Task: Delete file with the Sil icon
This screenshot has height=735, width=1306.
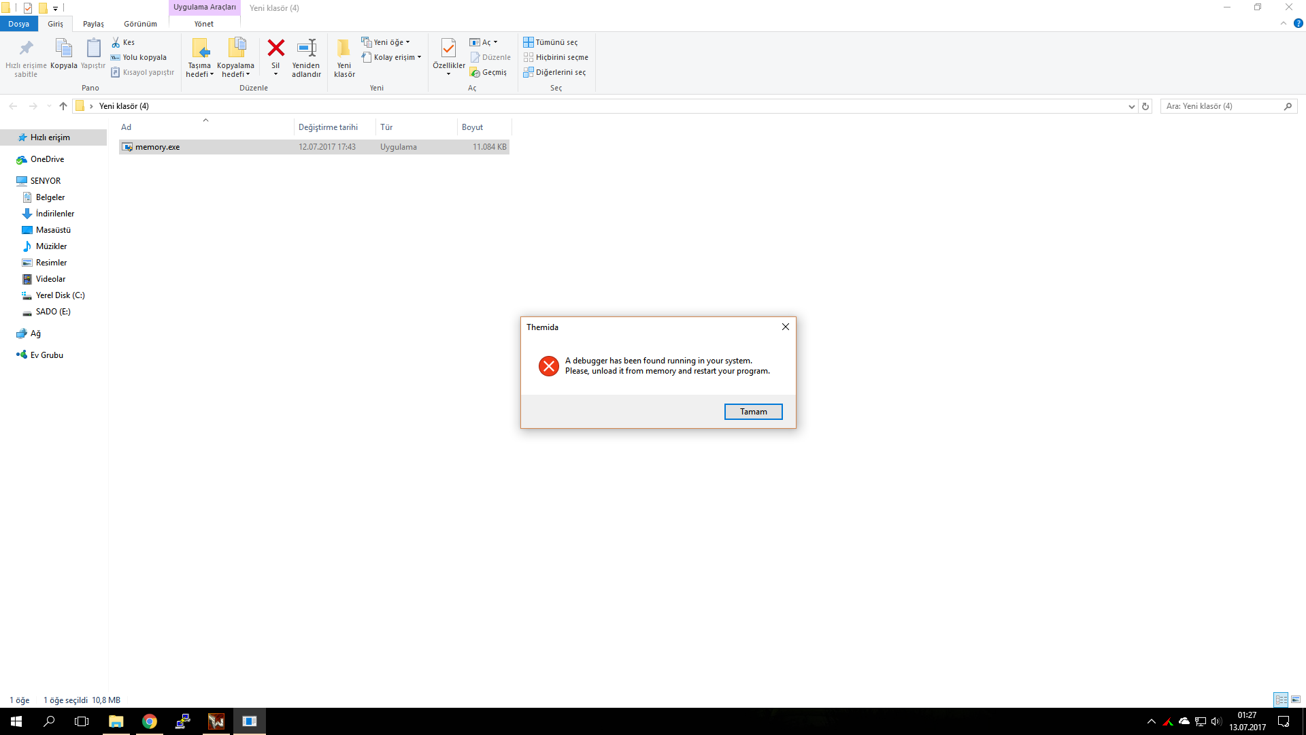Action: (x=275, y=48)
